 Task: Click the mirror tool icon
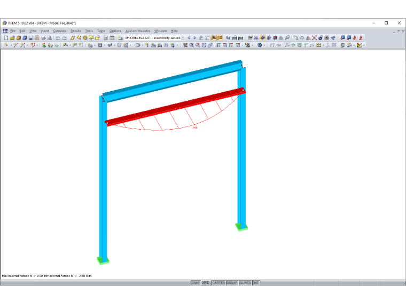click(x=308, y=38)
